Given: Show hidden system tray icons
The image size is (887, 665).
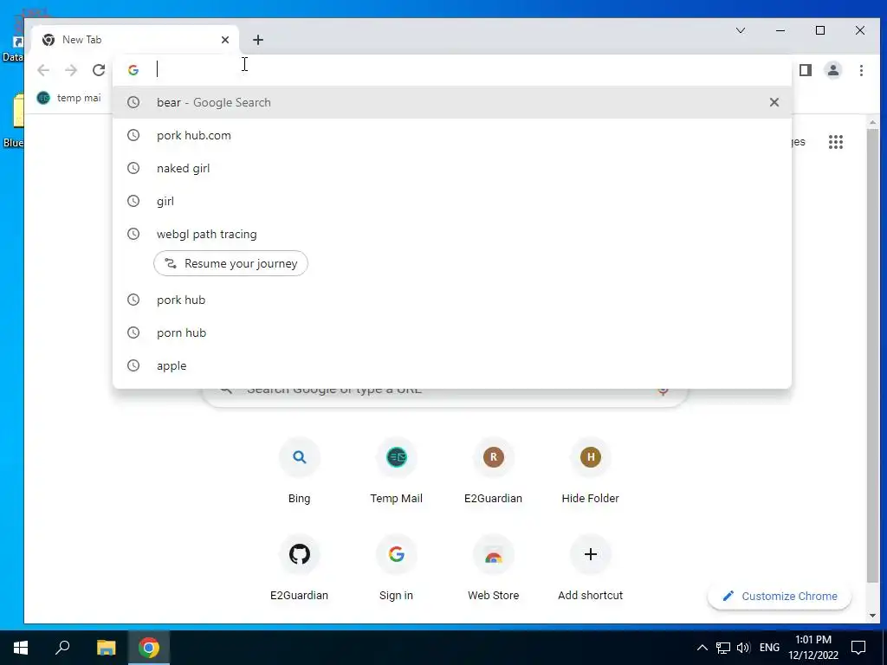Looking at the screenshot, I should click(x=702, y=648).
